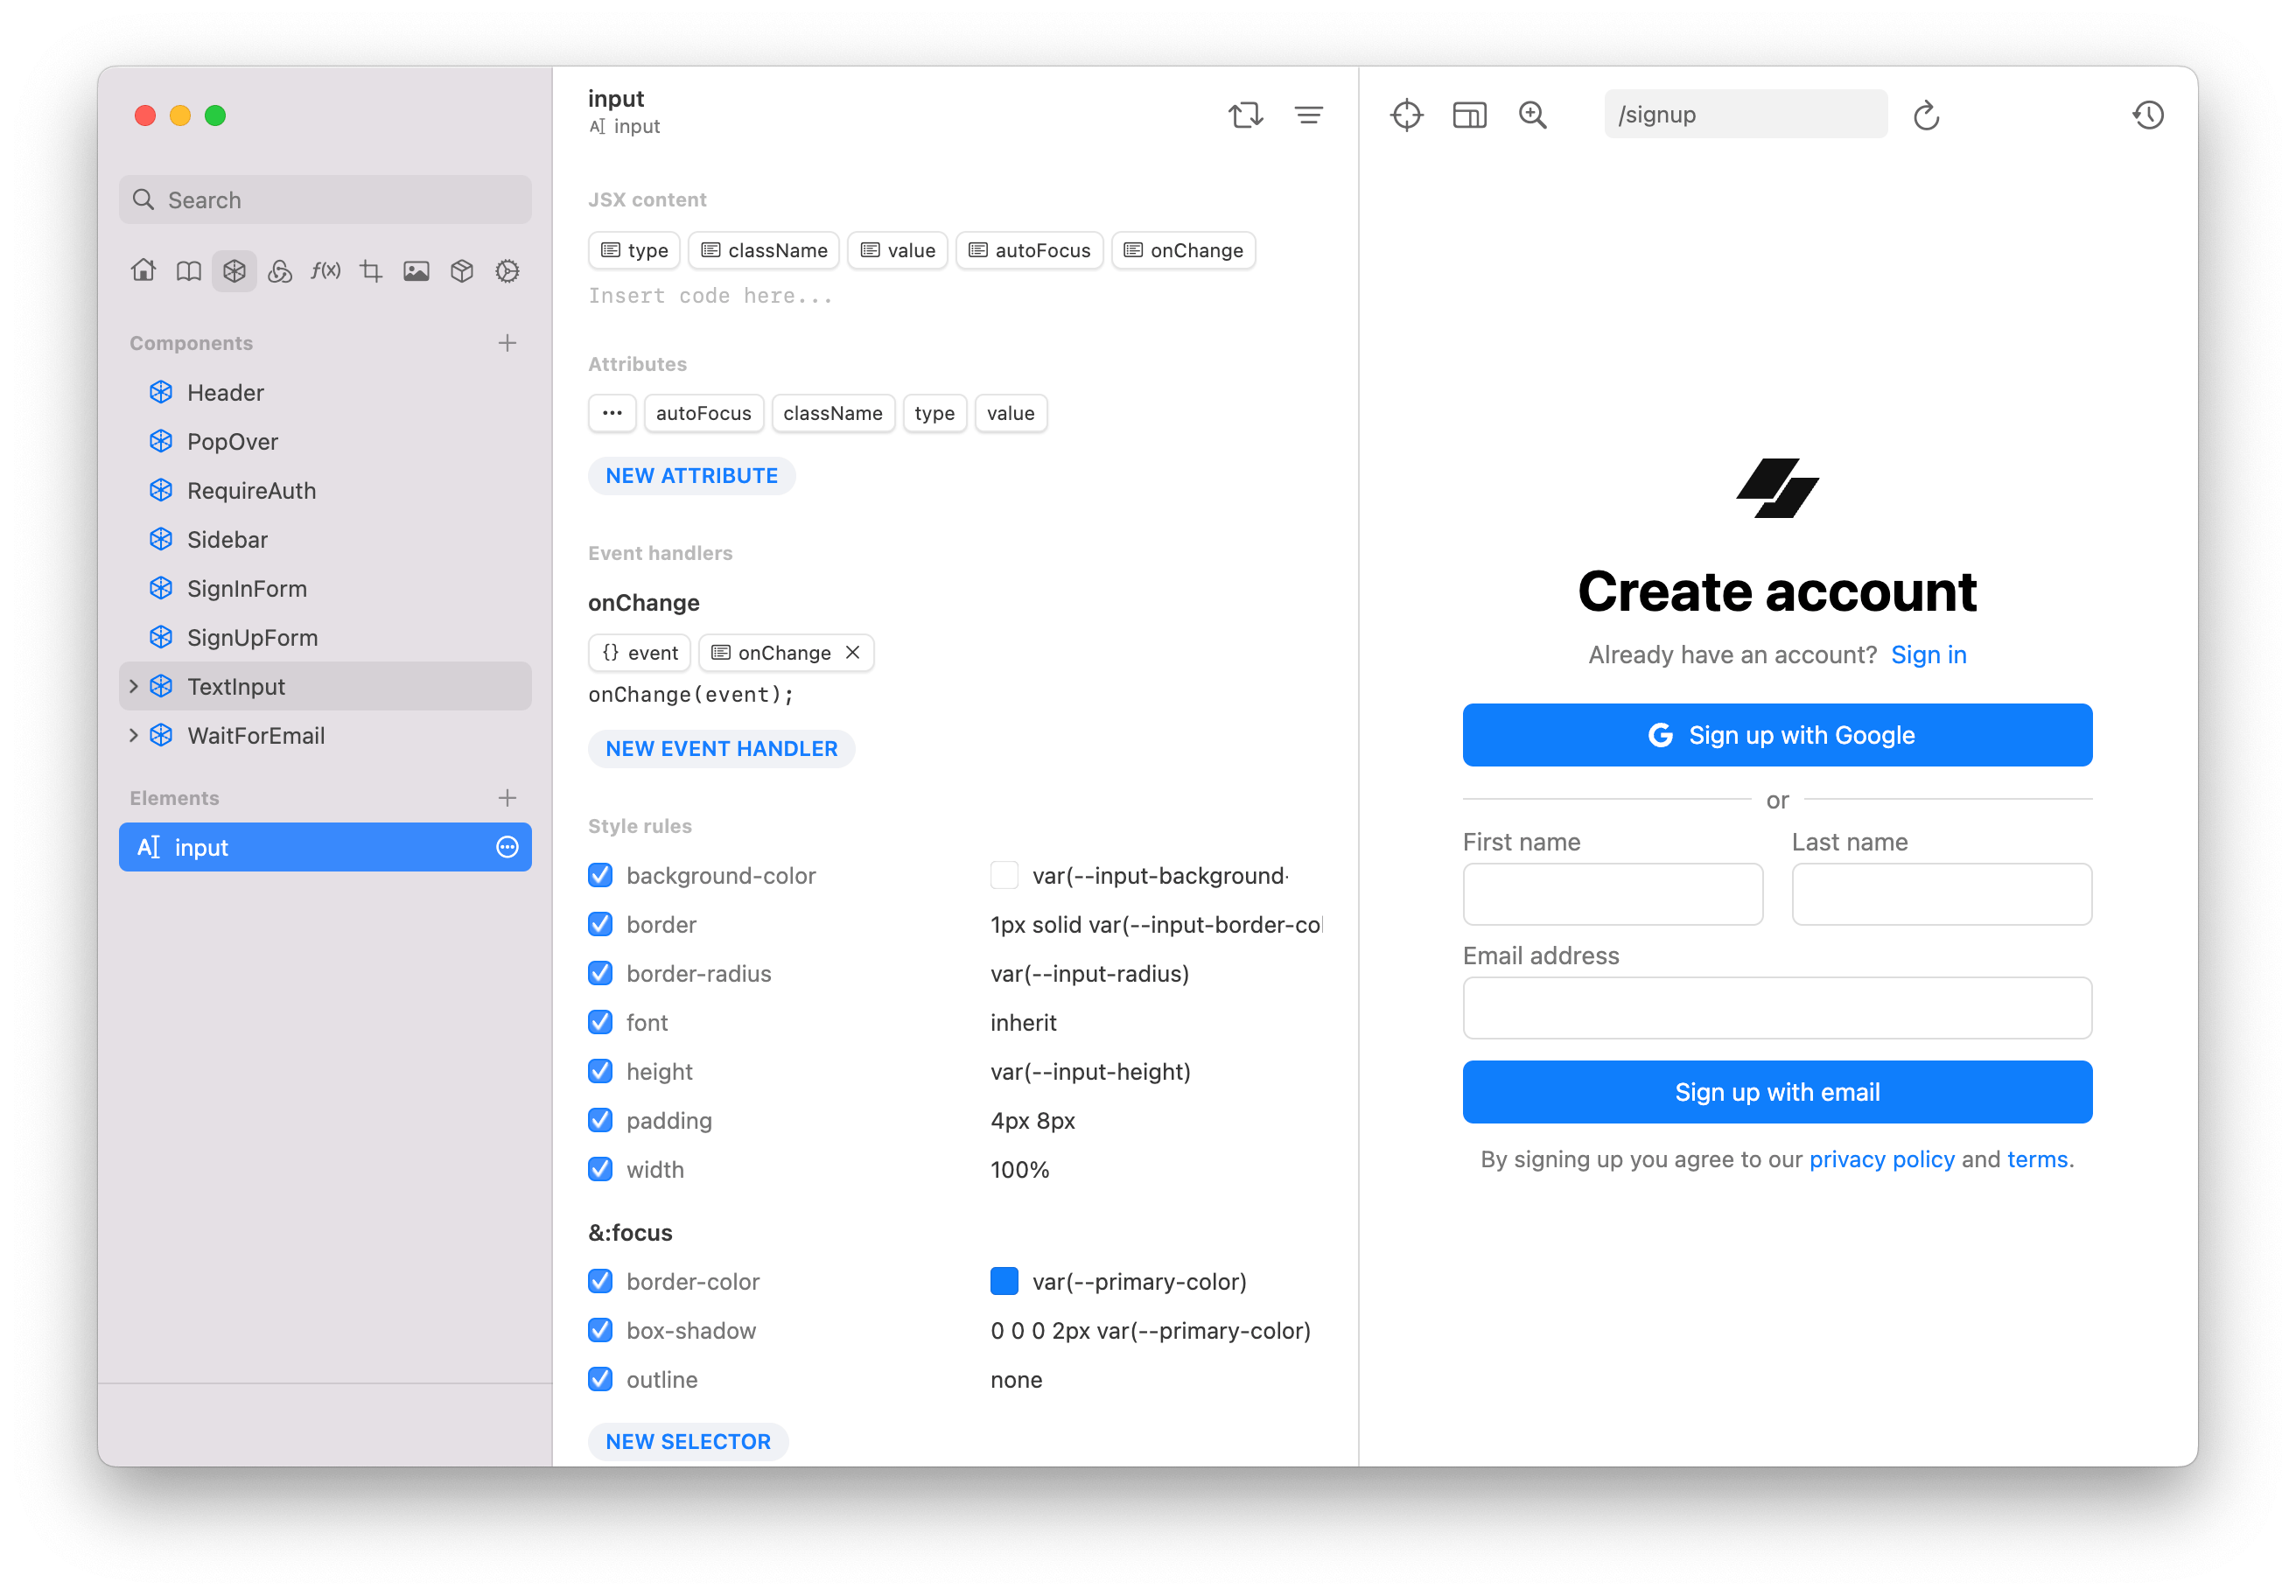Screen dimensions: 2296x1596
Task: Open the state management icon in sidebar
Action: 280,270
